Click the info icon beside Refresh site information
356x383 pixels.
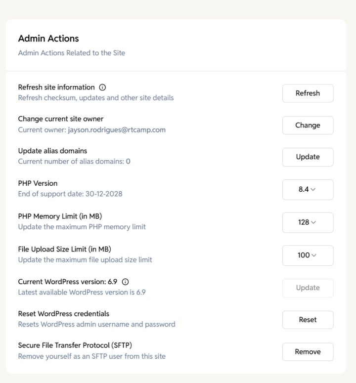coord(102,87)
